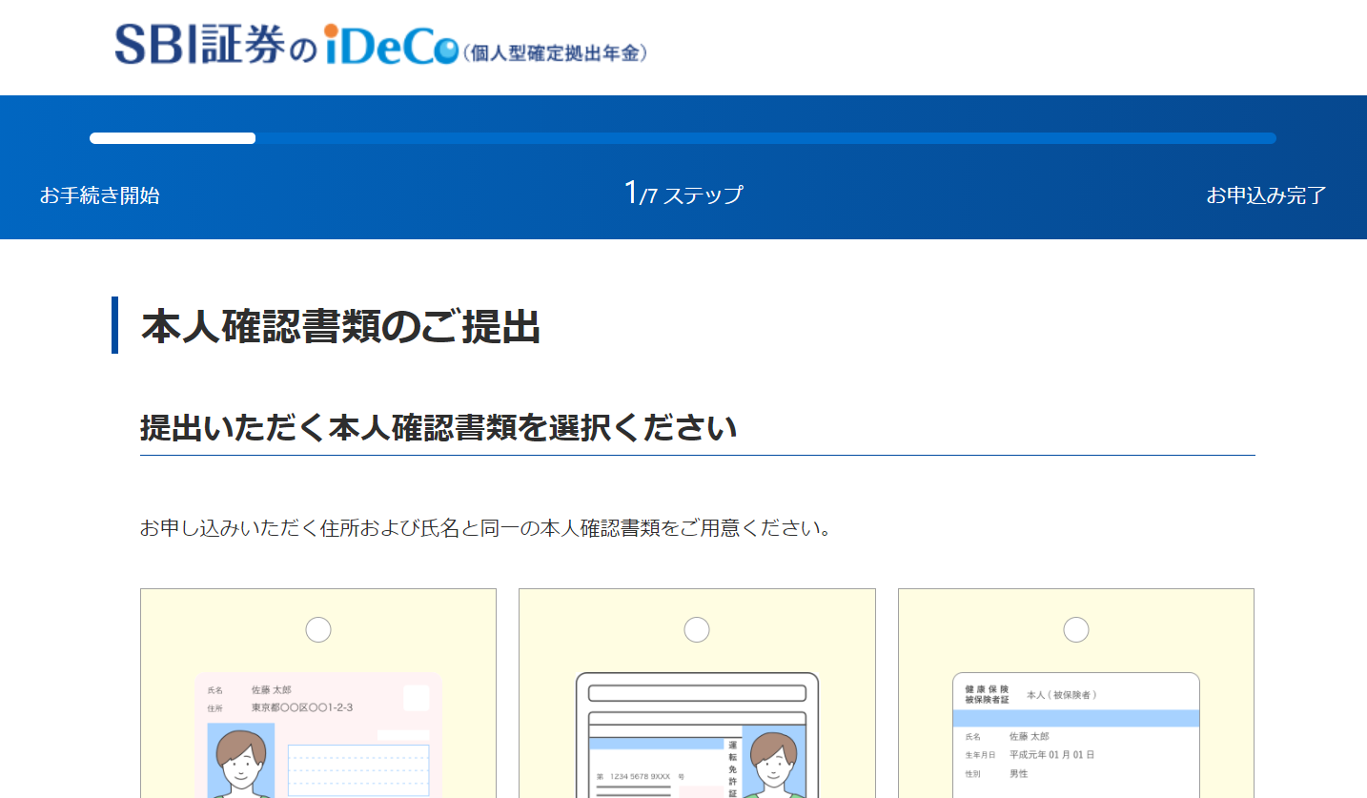Viewport: 1367px width, 798px height.
Task: Click the お手続き開始 step label
Action: 99,195
